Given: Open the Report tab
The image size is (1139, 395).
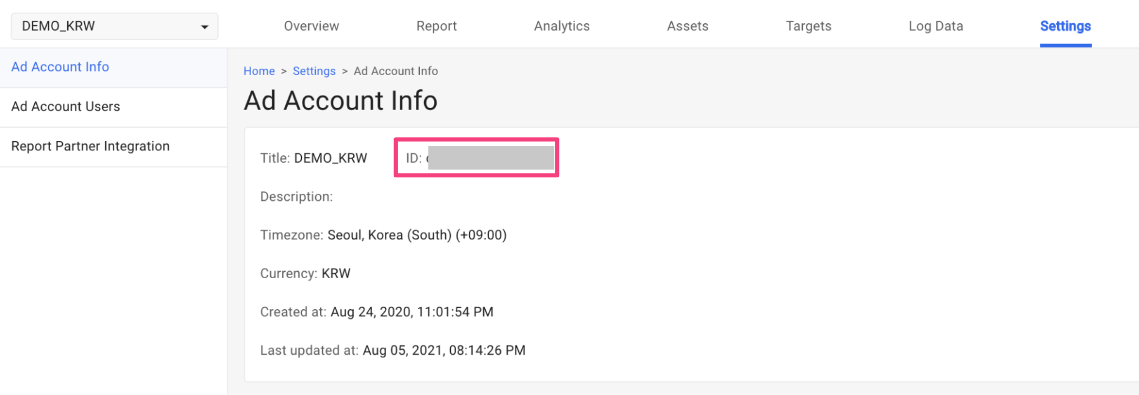Looking at the screenshot, I should [x=437, y=26].
